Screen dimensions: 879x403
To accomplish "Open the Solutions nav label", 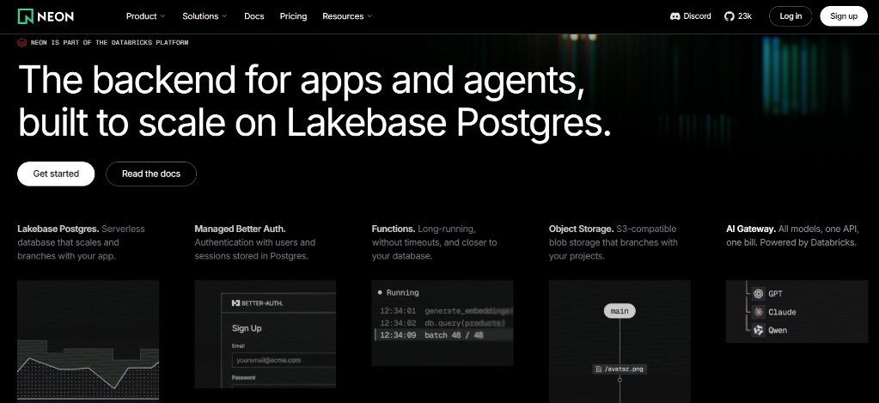I will point(200,16).
